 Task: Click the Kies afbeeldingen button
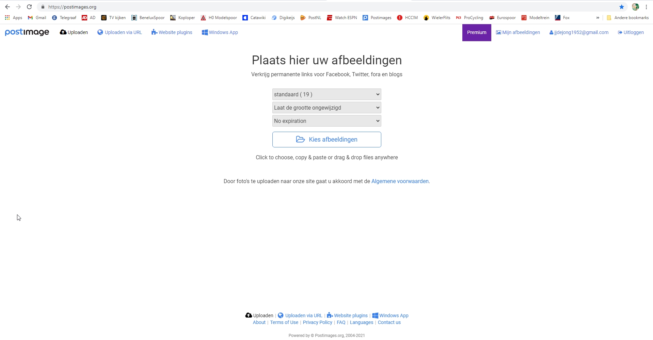pyautogui.click(x=326, y=140)
